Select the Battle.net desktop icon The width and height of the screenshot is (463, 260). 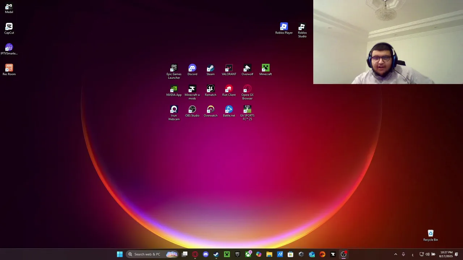(x=229, y=111)
